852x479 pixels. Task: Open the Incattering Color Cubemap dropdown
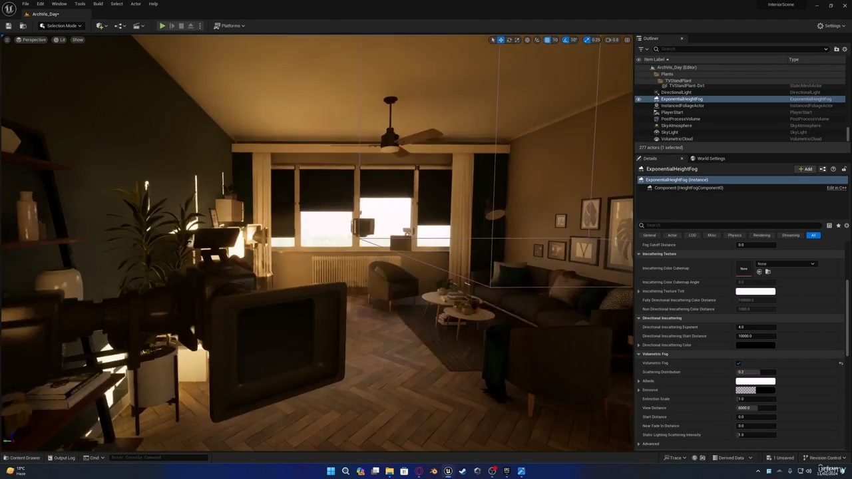click(786, 264)
